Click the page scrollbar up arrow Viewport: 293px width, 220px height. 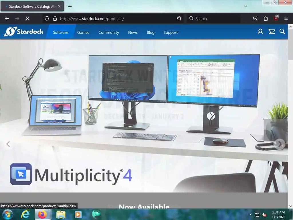pyautogui.click(x=291, y=27)
